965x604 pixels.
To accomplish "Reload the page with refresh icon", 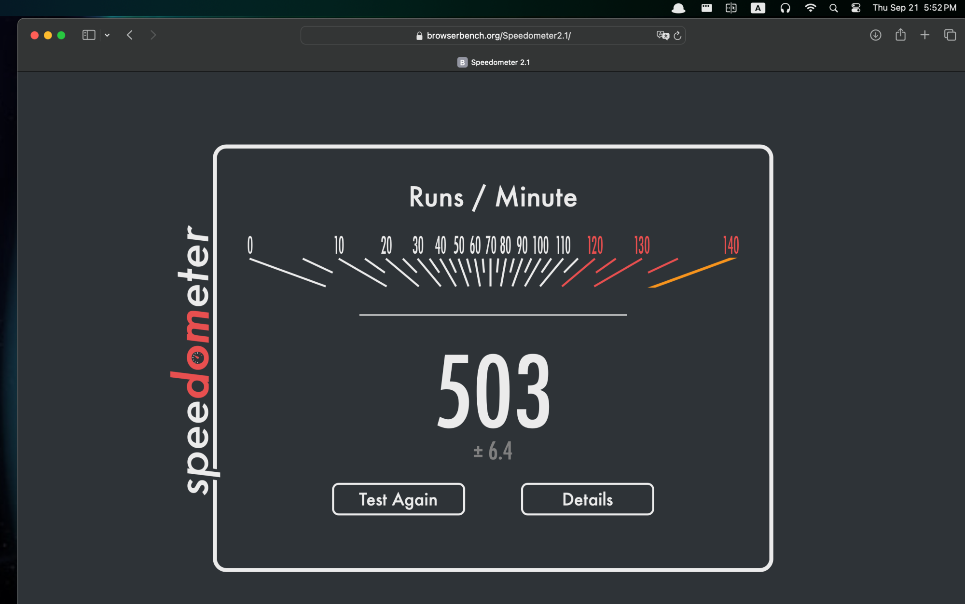I will click(677, 36).
